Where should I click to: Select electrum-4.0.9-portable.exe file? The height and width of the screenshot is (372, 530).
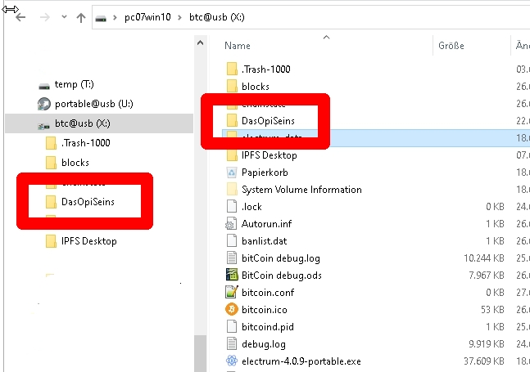tap(301, 361)
